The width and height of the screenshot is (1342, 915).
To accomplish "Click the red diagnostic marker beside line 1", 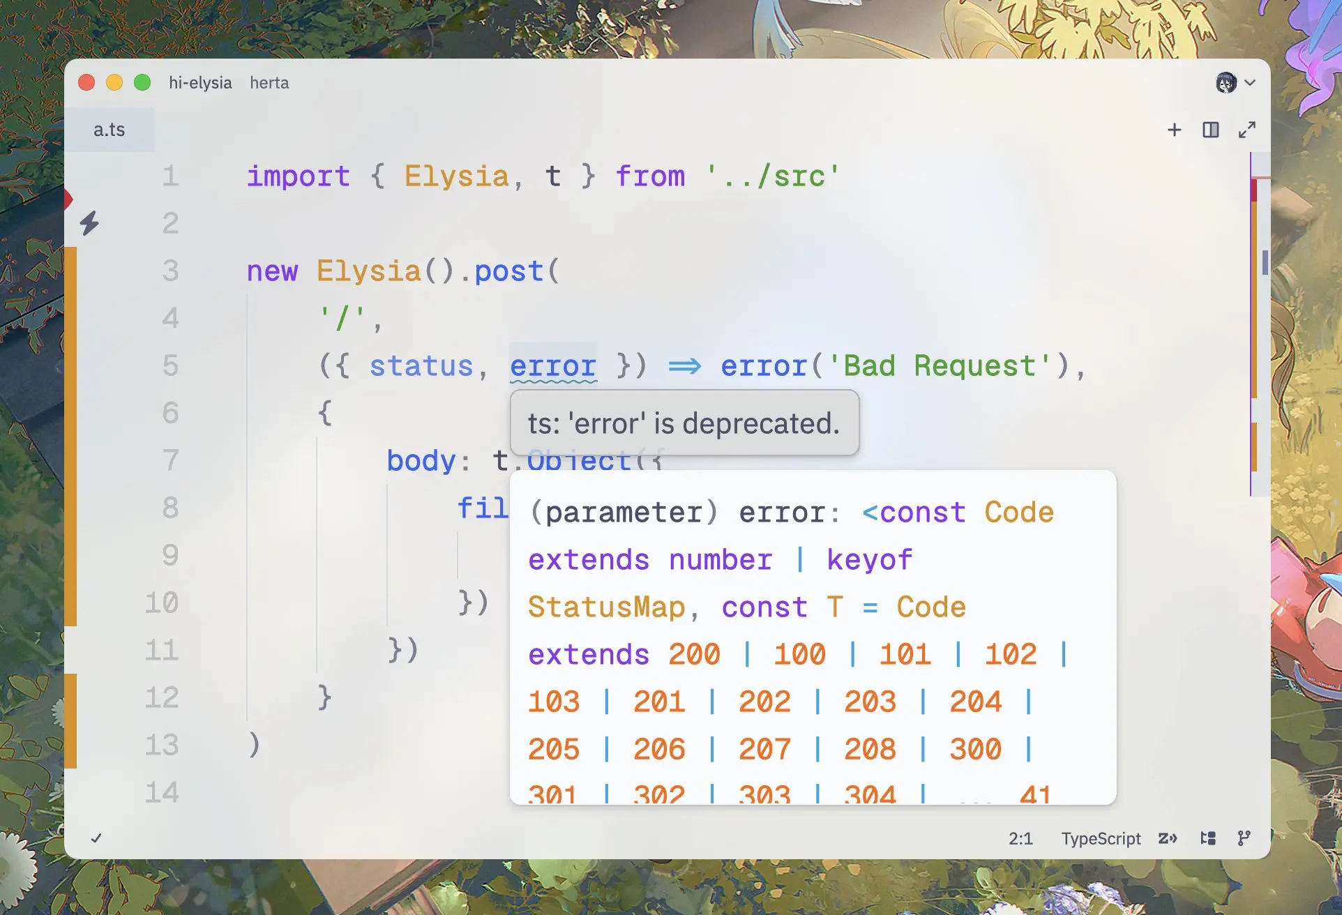I will [68, 199].
